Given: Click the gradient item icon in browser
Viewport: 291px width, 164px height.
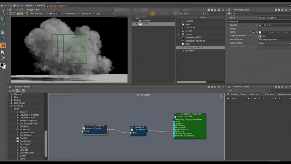Looking at the screenshot, I should click(x=183, y=51).
